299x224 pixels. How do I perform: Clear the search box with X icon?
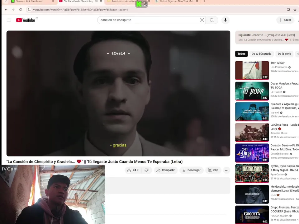pos(202,20)
